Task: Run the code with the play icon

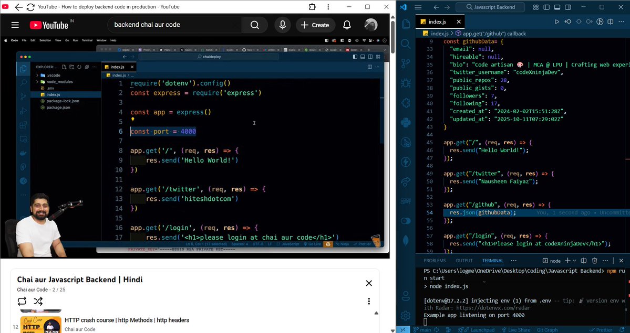Action: pos(557,22)
